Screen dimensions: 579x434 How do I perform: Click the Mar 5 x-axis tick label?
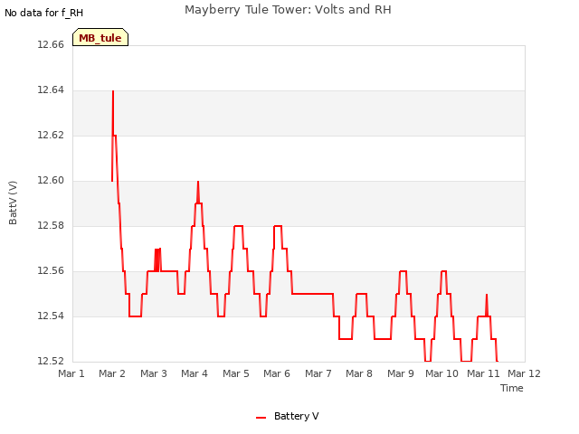(236, 373)
